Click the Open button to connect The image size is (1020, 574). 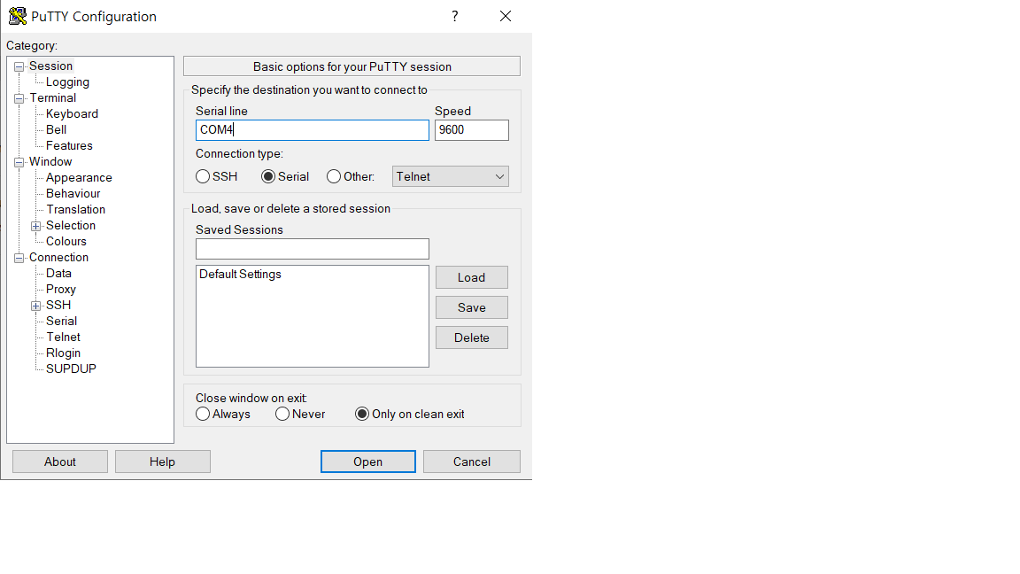tap(368, 462)
